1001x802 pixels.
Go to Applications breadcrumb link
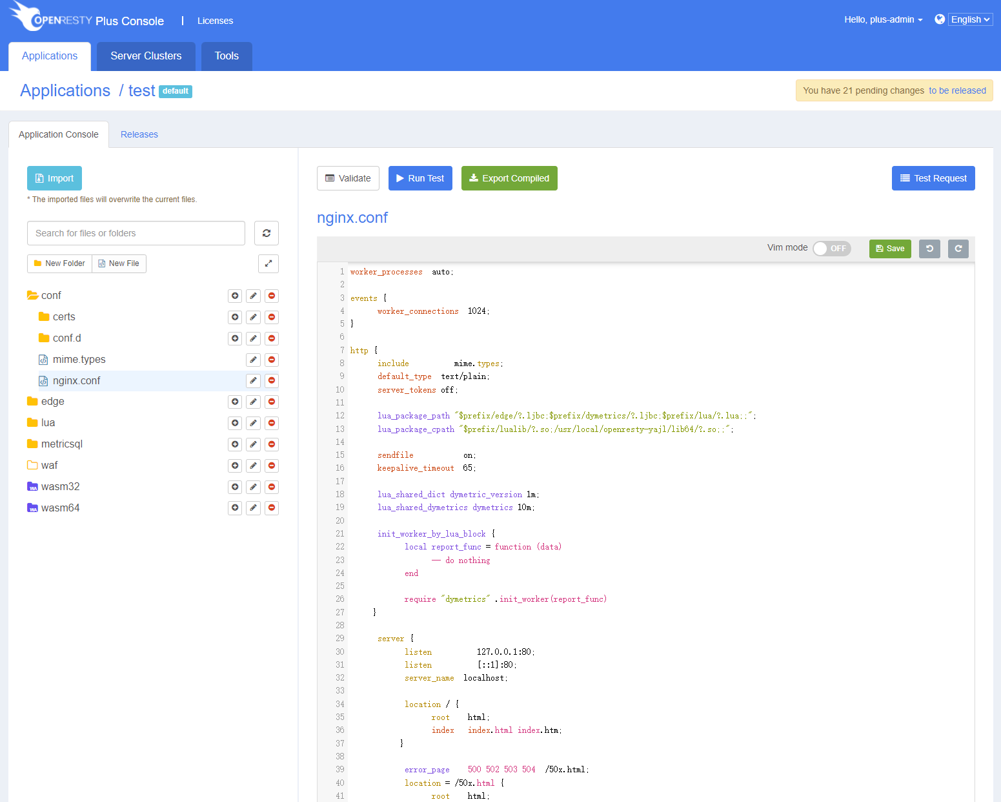(x=65, y=90)
